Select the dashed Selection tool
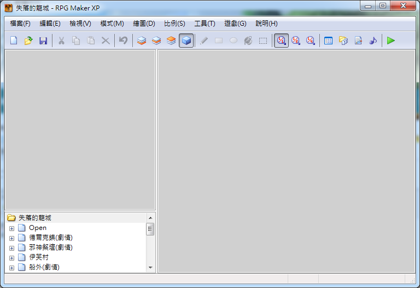This screenshot has height=288, width=420. 263,41
